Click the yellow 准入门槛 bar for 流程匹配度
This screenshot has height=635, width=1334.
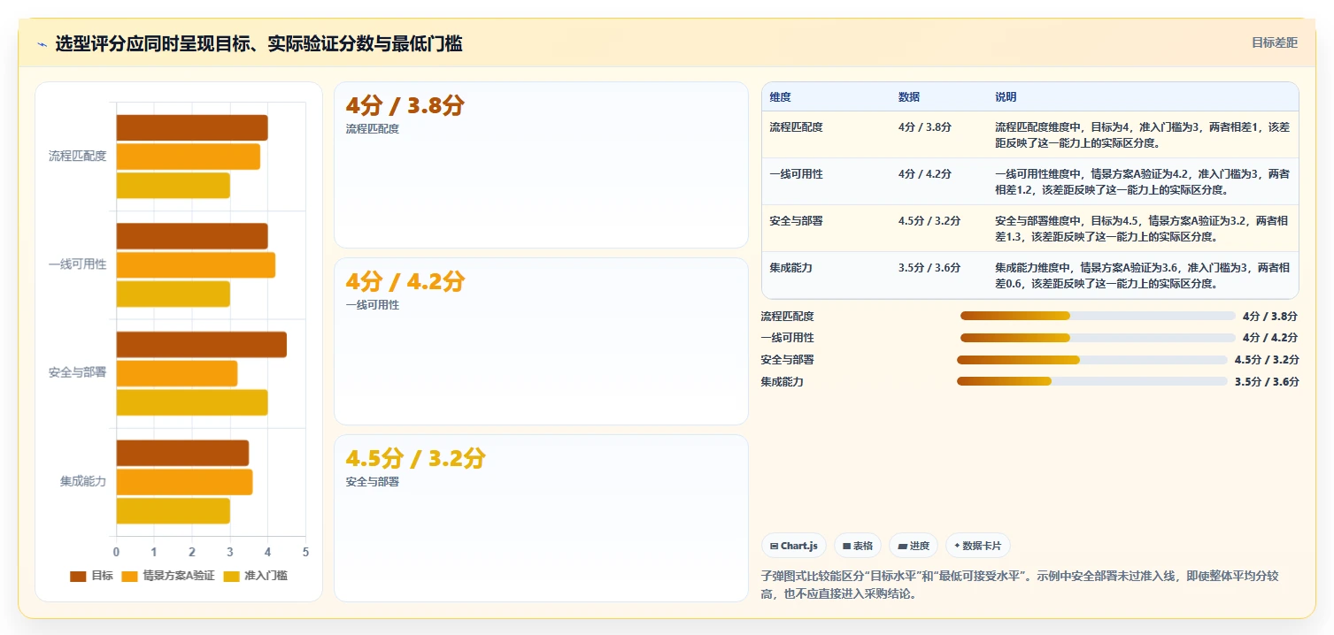[x=173, y=186]
